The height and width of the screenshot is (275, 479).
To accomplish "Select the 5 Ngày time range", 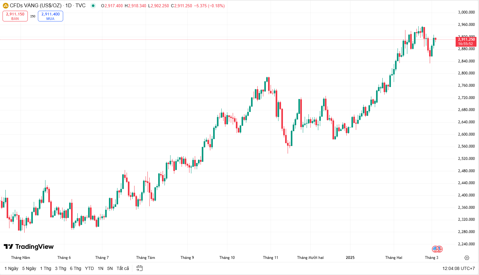I will (x=29, y=268).
